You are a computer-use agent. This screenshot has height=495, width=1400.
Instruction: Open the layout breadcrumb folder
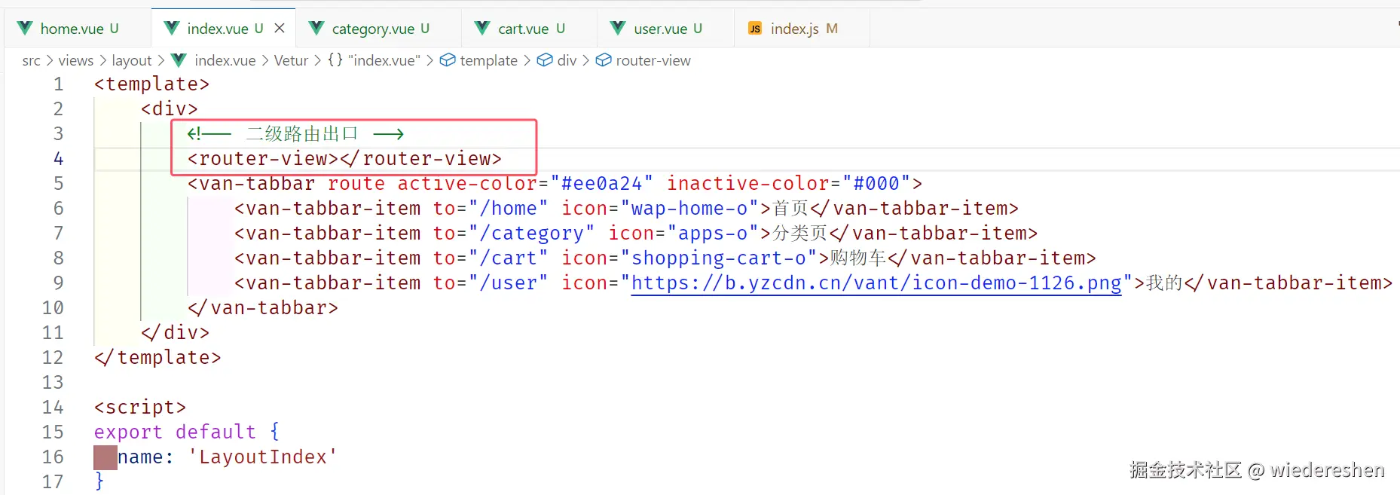pos(132,60)
